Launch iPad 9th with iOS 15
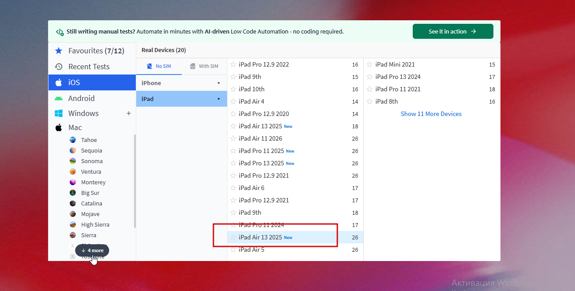Screen dimensions: 575x291 (295, 77)
